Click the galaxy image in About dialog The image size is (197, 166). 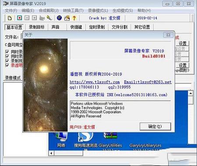(46, 85)
